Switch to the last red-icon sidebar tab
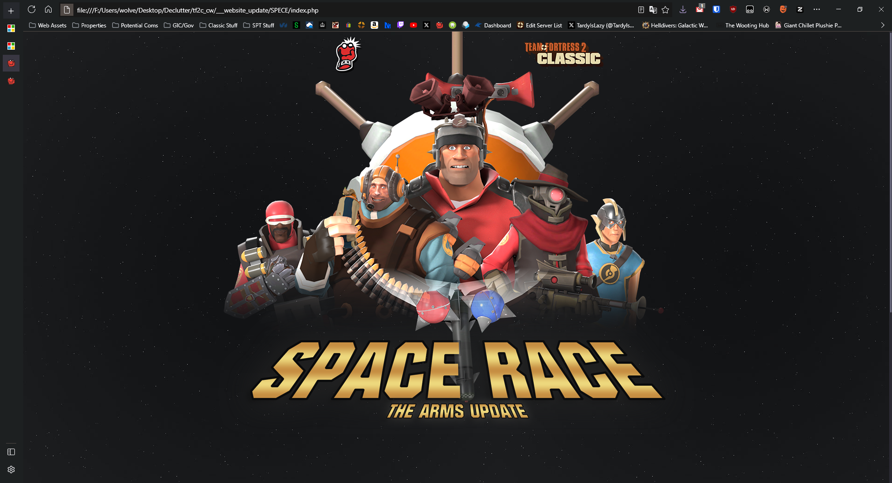Screen dimensions: 892x483 pyautogui.click(x=11, y=81)
